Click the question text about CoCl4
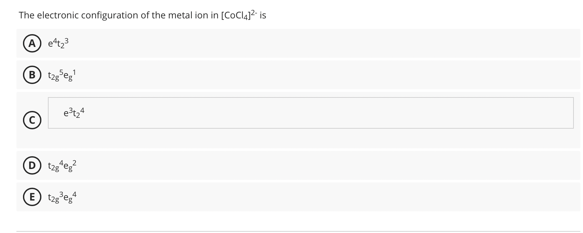Viewport: 583px width, 233px height. point(142,15)
